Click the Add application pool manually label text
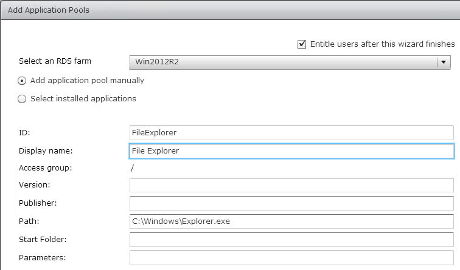This screenshot has width=460, height=270. [87, 81]
